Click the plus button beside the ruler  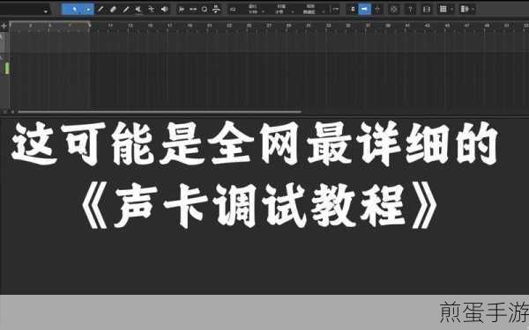(4, 26)
